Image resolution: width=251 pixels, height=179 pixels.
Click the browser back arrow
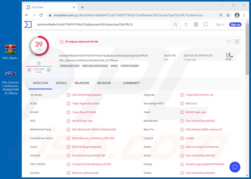(27, 15)
